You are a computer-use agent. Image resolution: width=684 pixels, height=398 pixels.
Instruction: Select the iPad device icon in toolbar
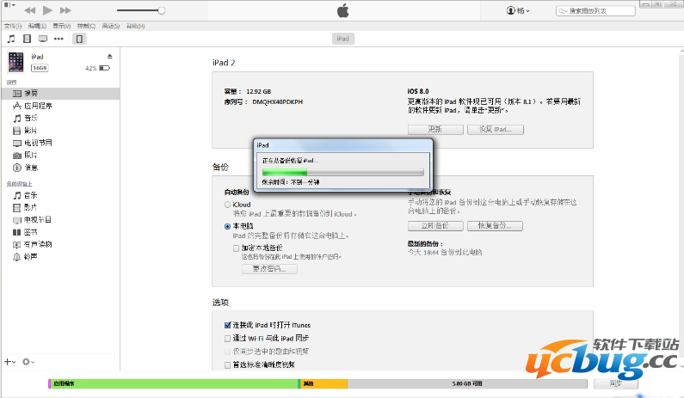click(x=79, y=39)
